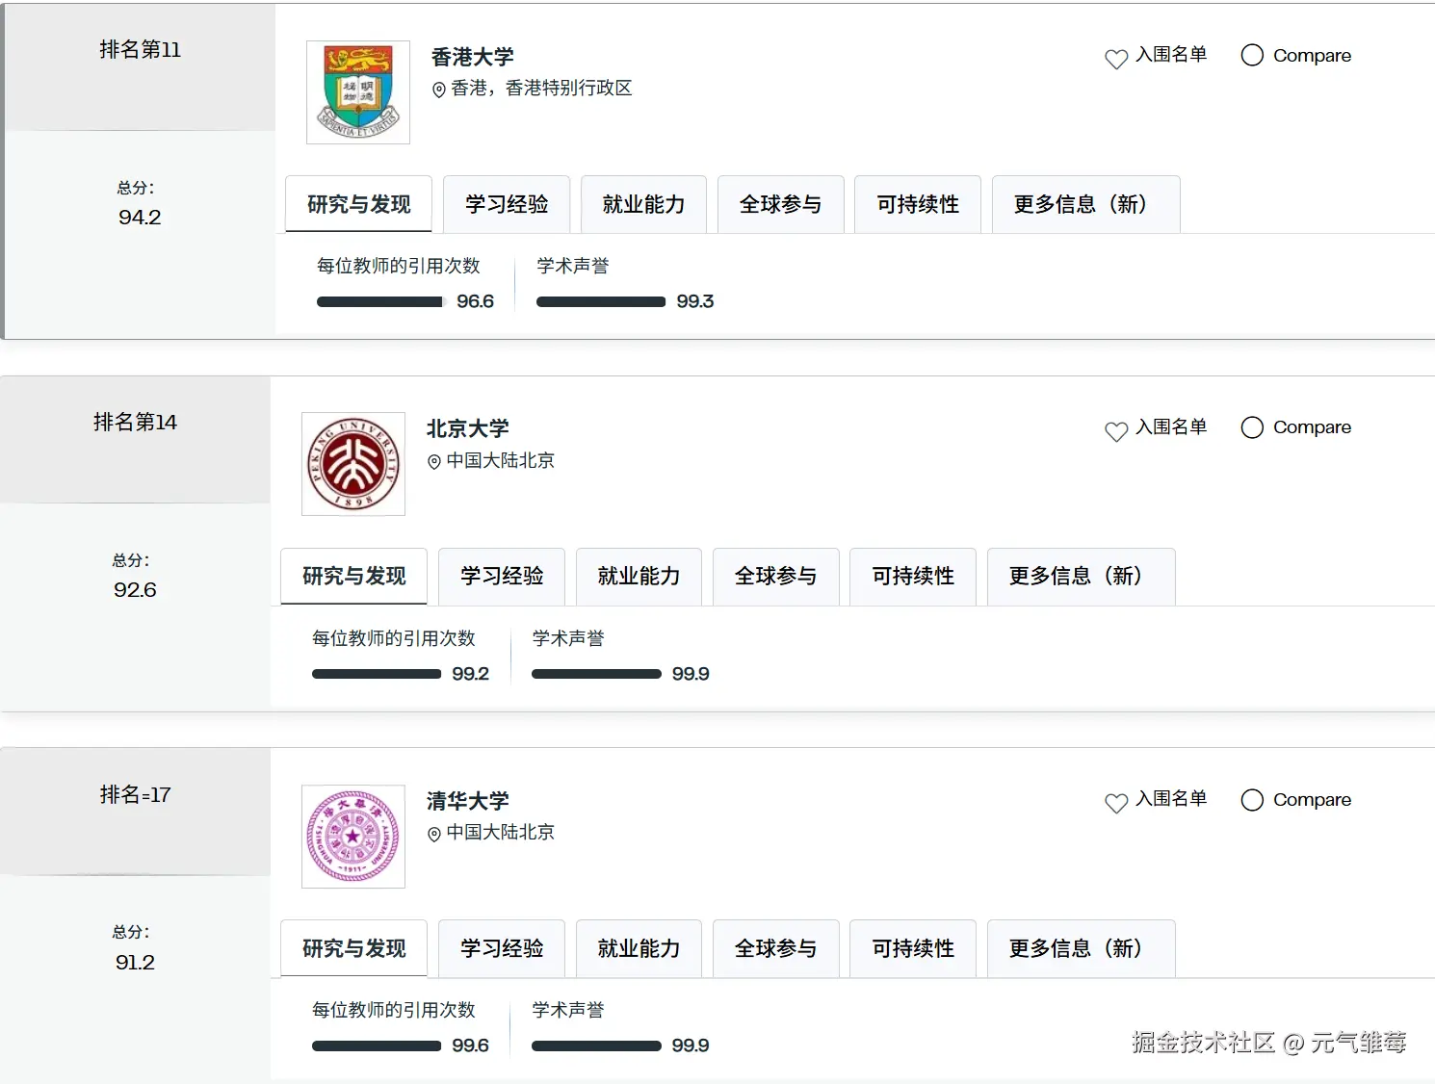Select the Compare radio for 清华大学

[1252, 800]
